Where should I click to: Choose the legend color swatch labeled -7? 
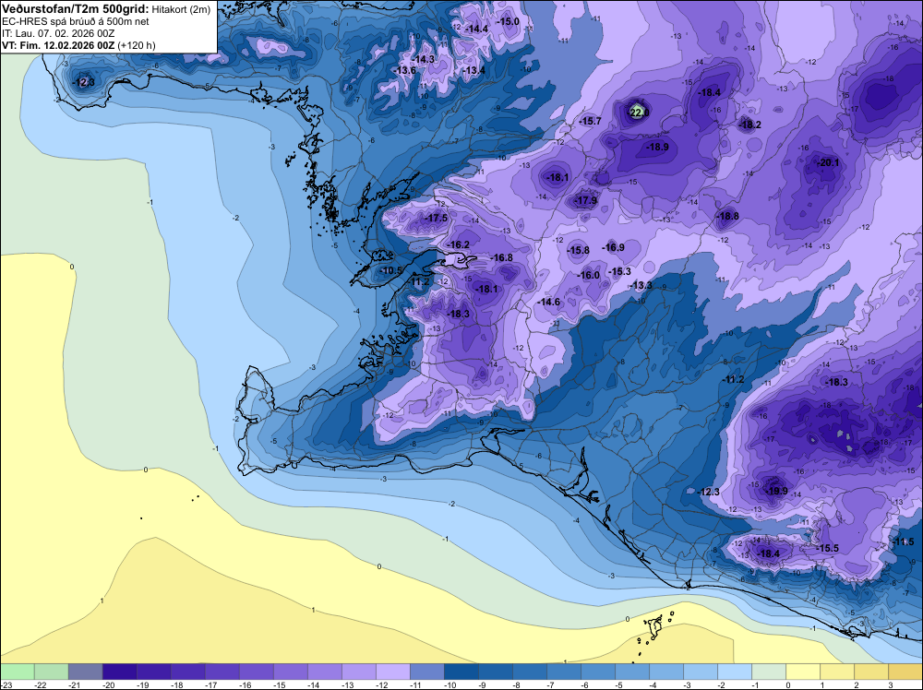[x=563, y=672]
